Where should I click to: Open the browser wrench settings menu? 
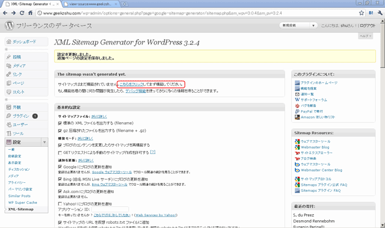point(380,13)
